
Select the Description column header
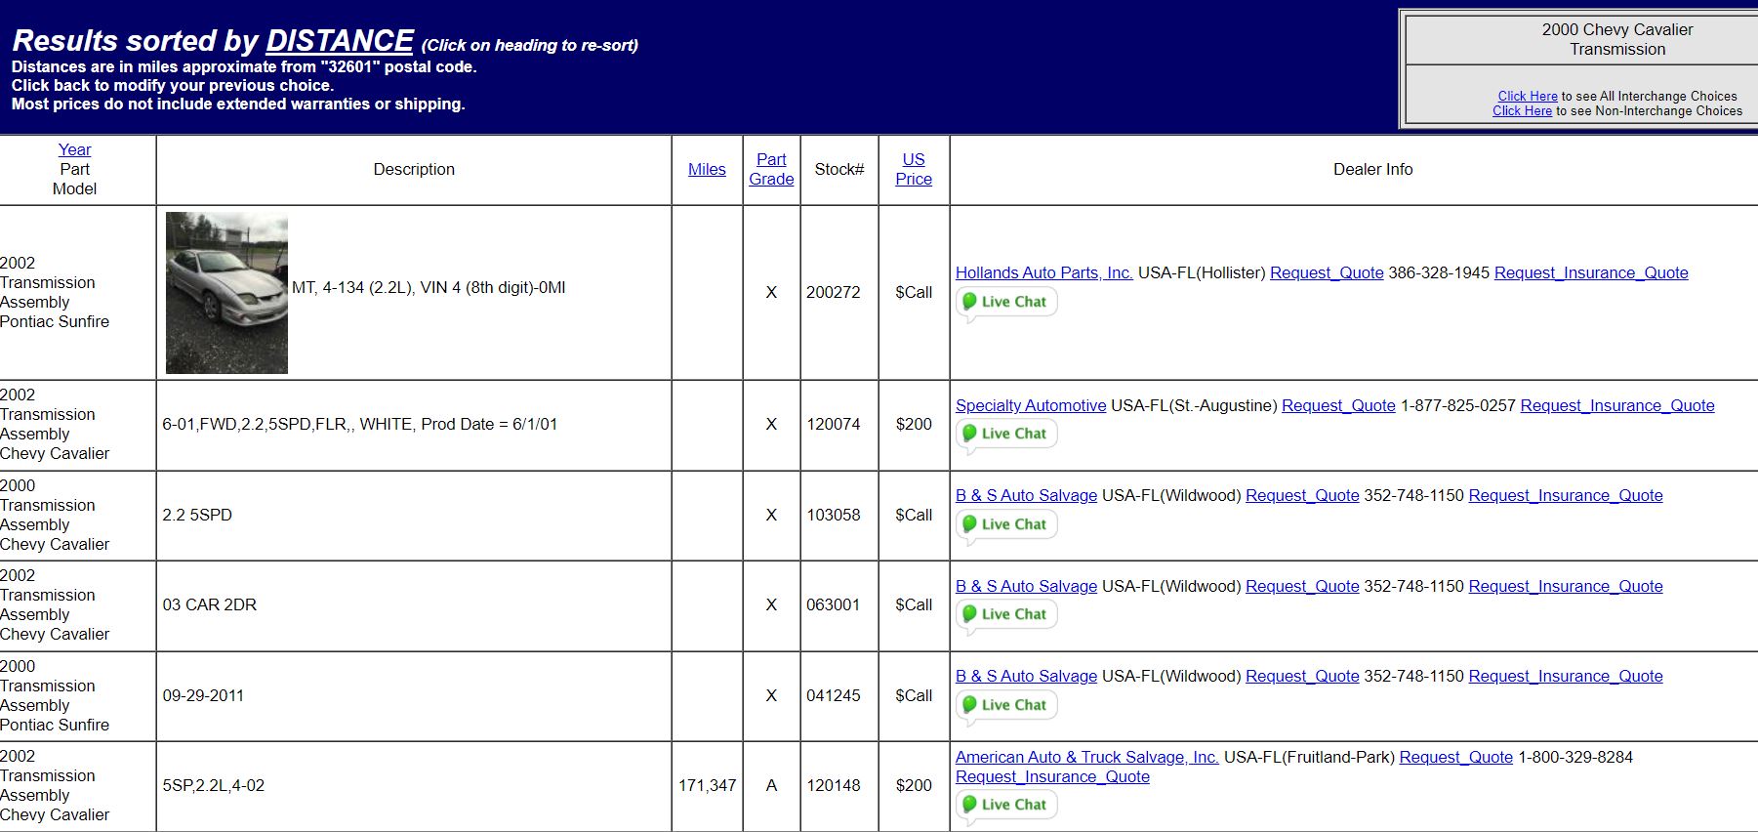point(414,169)
